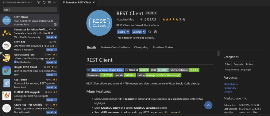Viewport: 270px width, 116px height.
Task: Expand install dropdown for CI-REST-API-snippets
Action: pos(56,100)
